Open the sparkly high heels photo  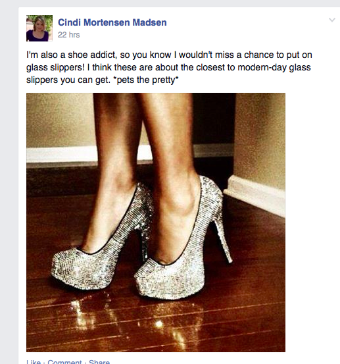pyautogui.click(x=156, y=222)
